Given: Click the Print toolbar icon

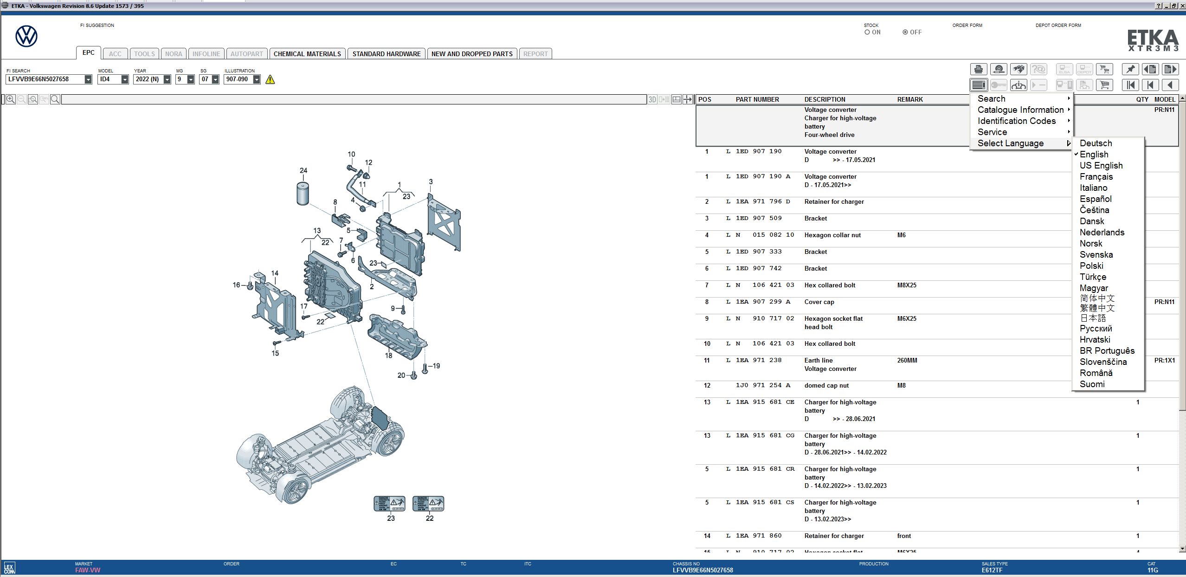Looking at the screenshot, I should coord(979,69).
